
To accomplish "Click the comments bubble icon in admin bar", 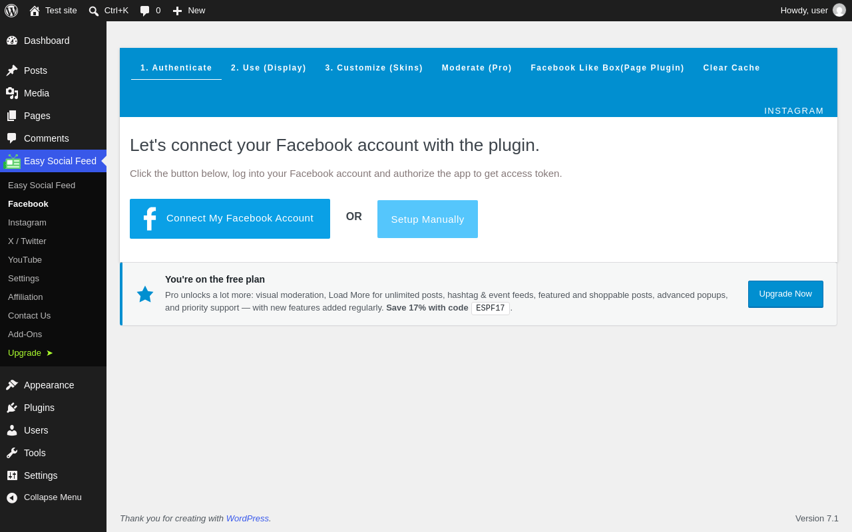I will (144, 11).
